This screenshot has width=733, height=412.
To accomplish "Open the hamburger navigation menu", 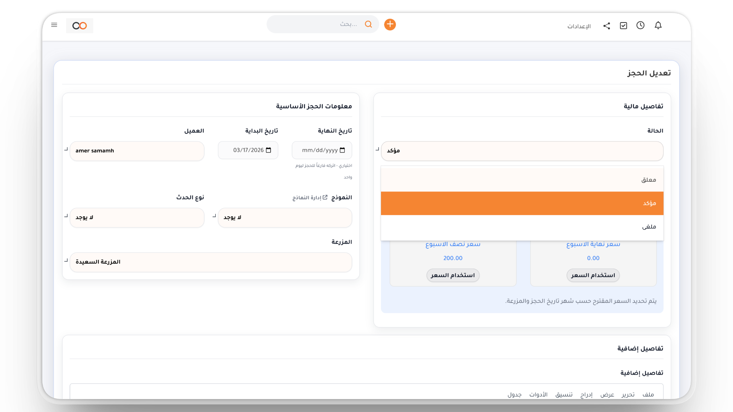I will 54,25.
